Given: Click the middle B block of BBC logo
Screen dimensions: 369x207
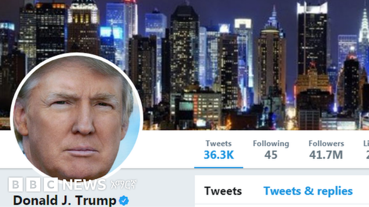Looking at the screenshot, I should pos(33,184).
